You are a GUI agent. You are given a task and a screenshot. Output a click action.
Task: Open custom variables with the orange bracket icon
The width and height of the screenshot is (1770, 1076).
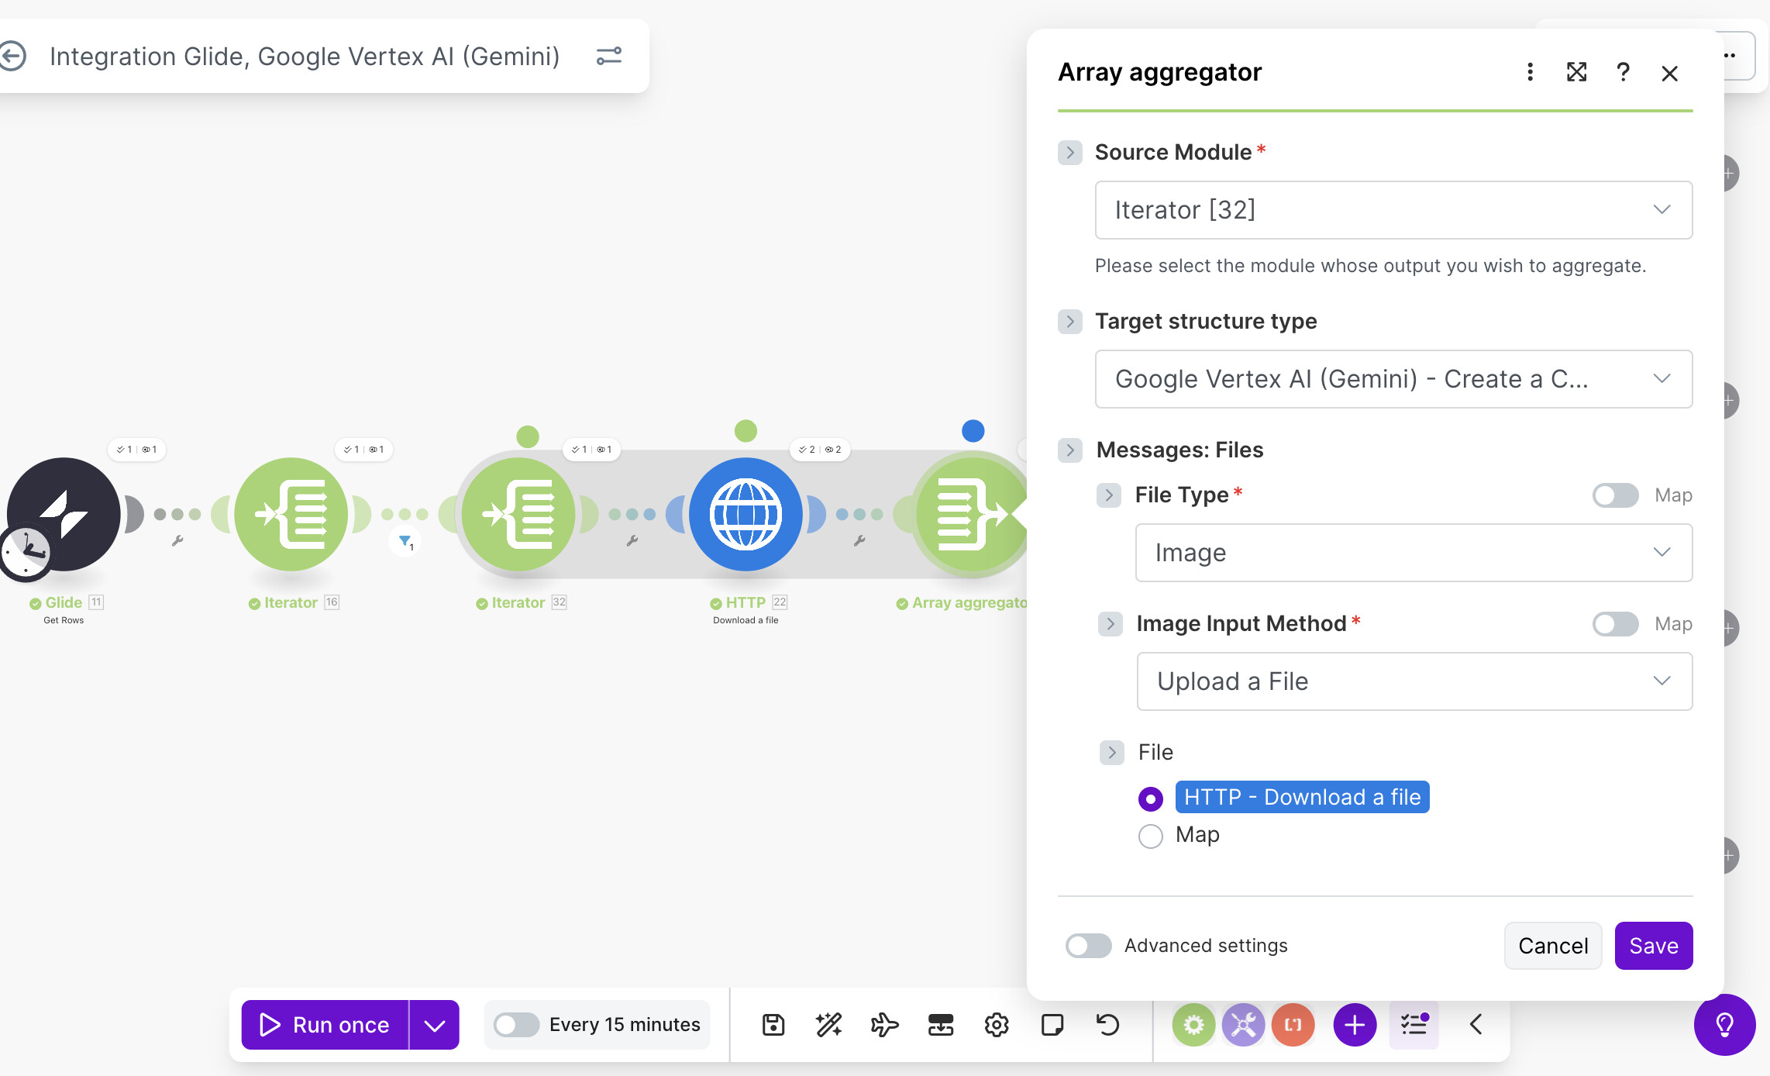(x=1293, y=1024)
